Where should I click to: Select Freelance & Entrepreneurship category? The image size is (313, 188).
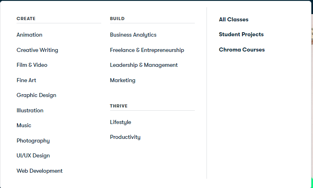147,50
